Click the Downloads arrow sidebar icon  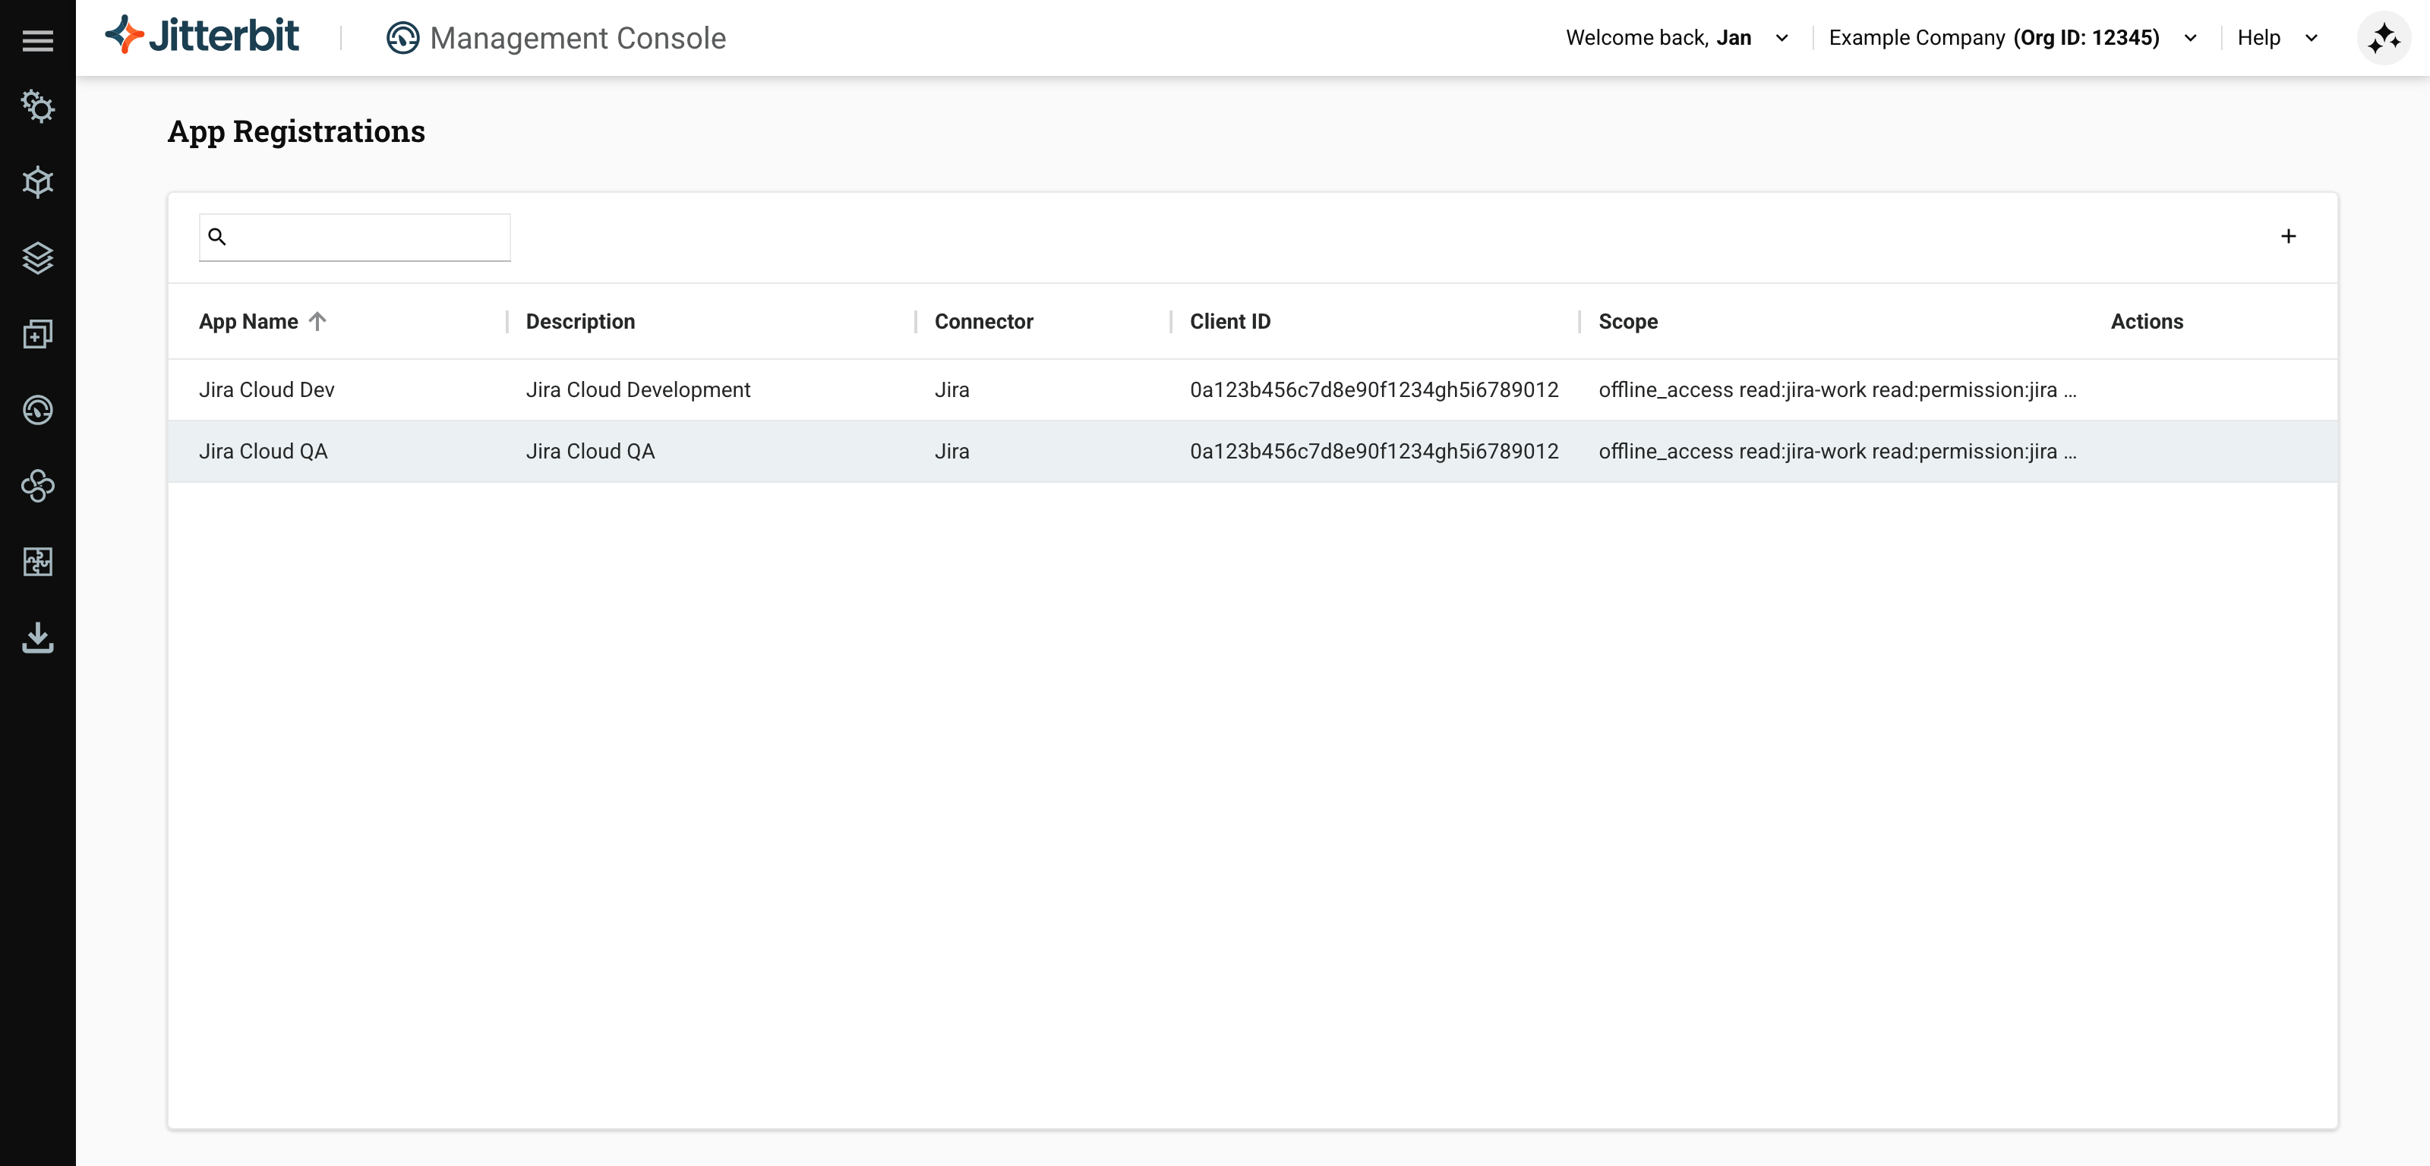[38, 637]
